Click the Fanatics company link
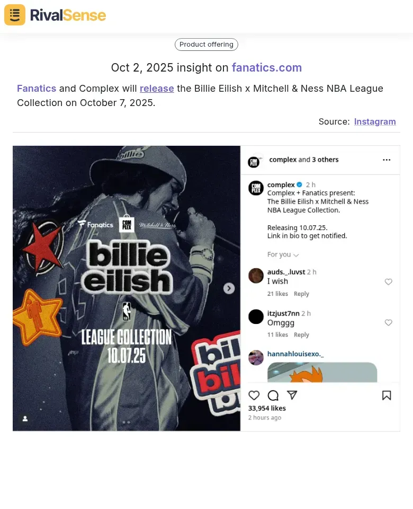The image size is (413, 509). [x=37, y=89]
